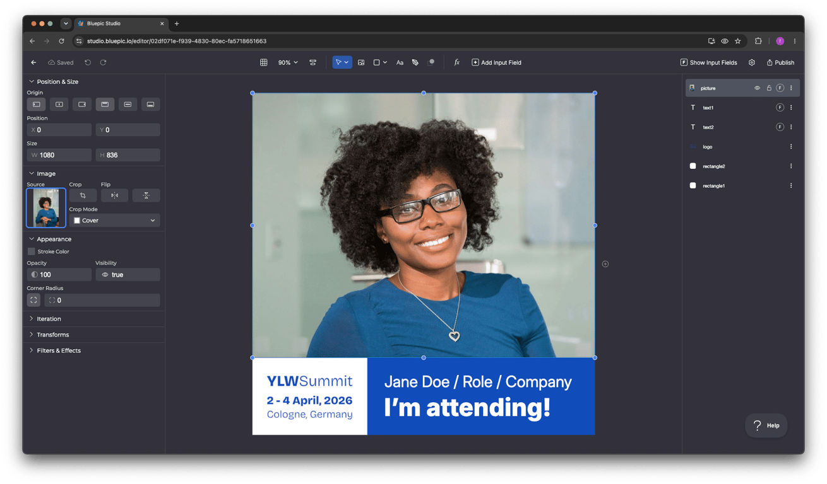The height and width of the screenshot is (484, 827).
Task: Open the Crop Mode Cover dropdown
Action: 114,221
